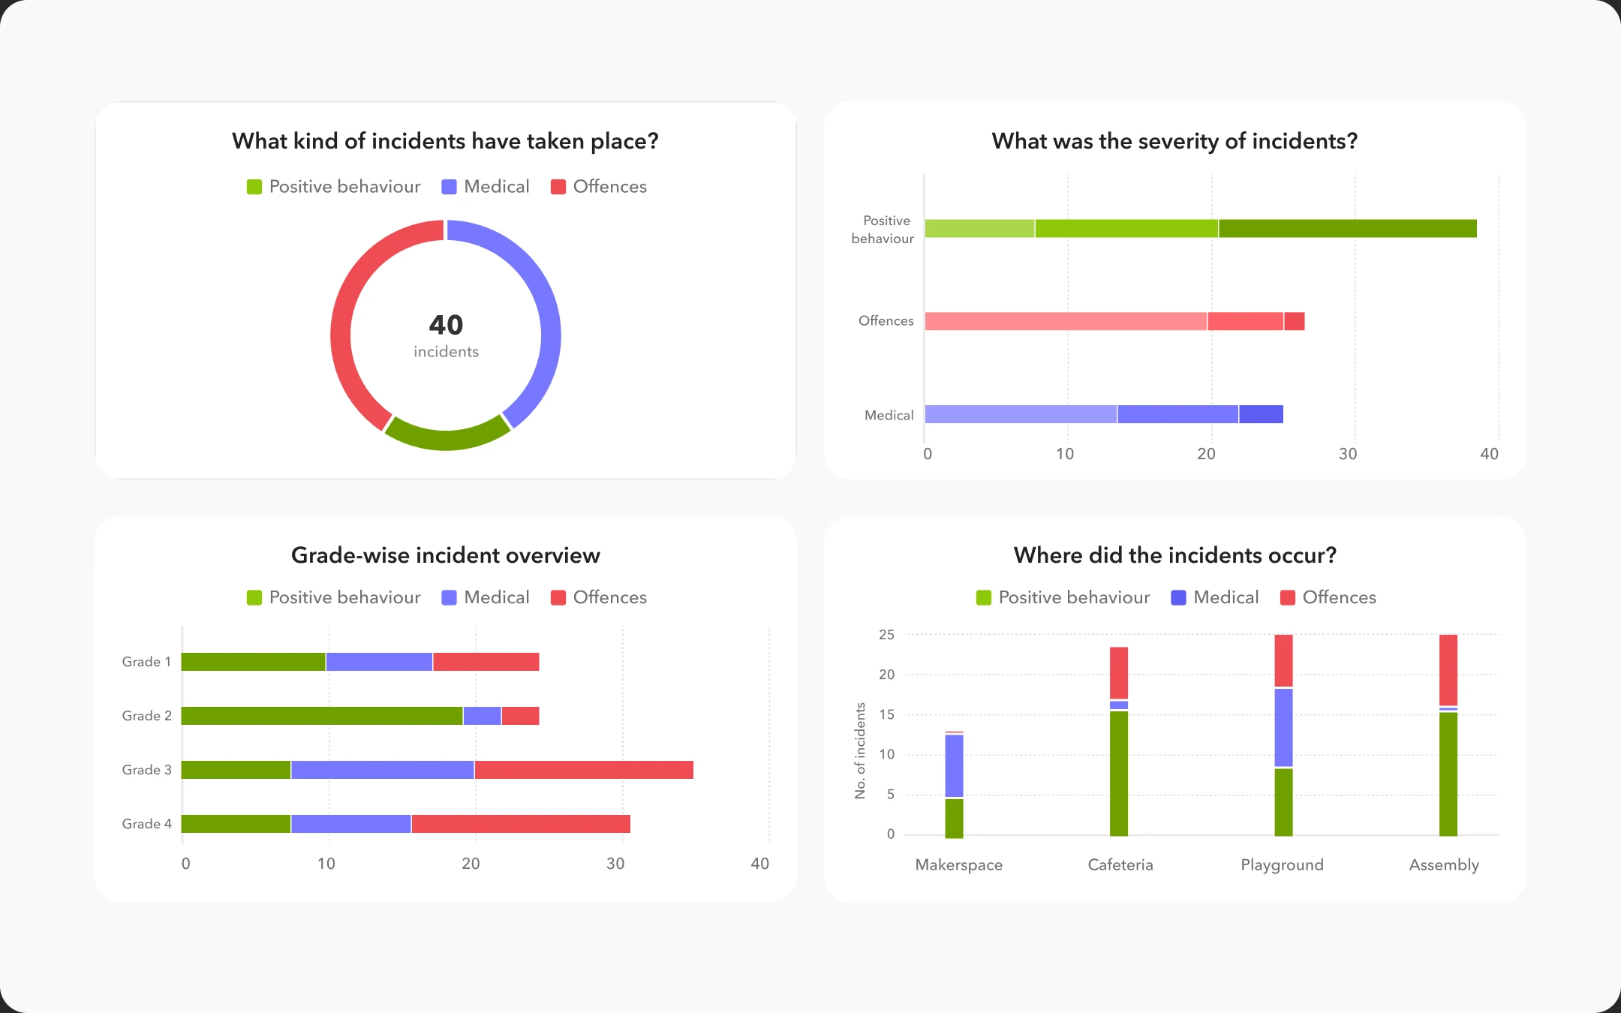Toggle Medical legend in location chart

[x=1215, y=598]
